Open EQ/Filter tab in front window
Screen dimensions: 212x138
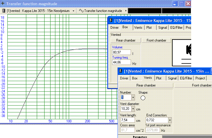click(186, 78)
